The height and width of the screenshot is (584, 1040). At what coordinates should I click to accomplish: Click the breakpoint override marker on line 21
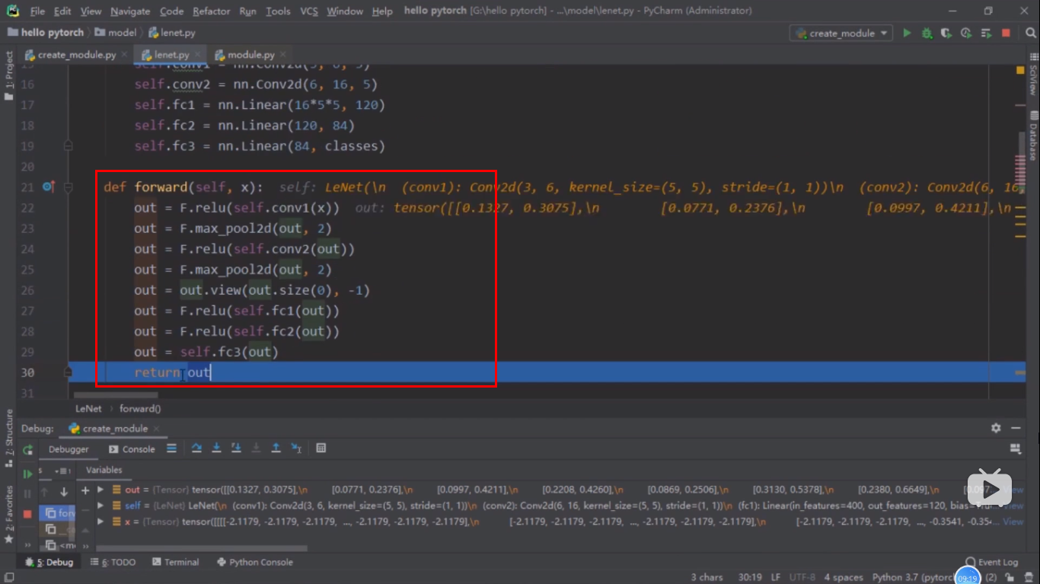[x=49, y=187]
